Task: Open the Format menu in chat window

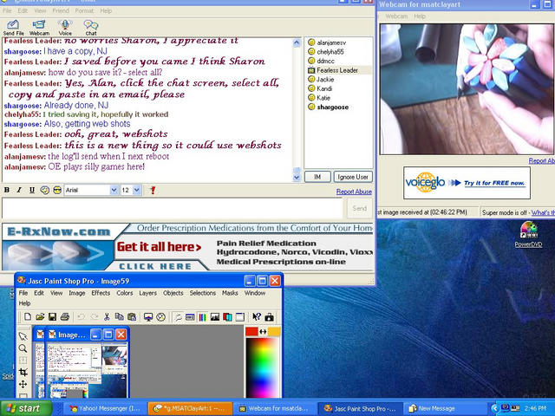Action: tap(84, 10)
